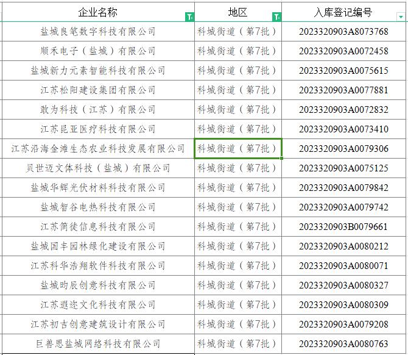Select registration number 2023320903A0080071
This screenshot has width=408, height=355.
point(343,266)
